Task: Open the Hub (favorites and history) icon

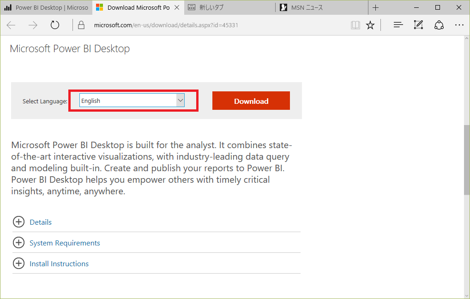Action: (398, 25)
